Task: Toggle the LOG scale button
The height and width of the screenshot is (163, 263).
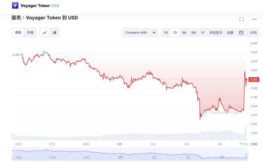Action: [253, 33]
